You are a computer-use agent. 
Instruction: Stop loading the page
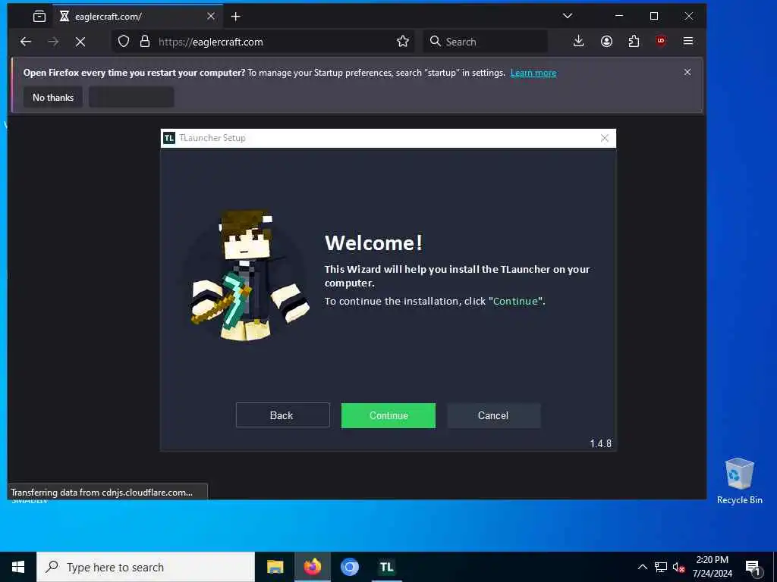tap(80, 42)
